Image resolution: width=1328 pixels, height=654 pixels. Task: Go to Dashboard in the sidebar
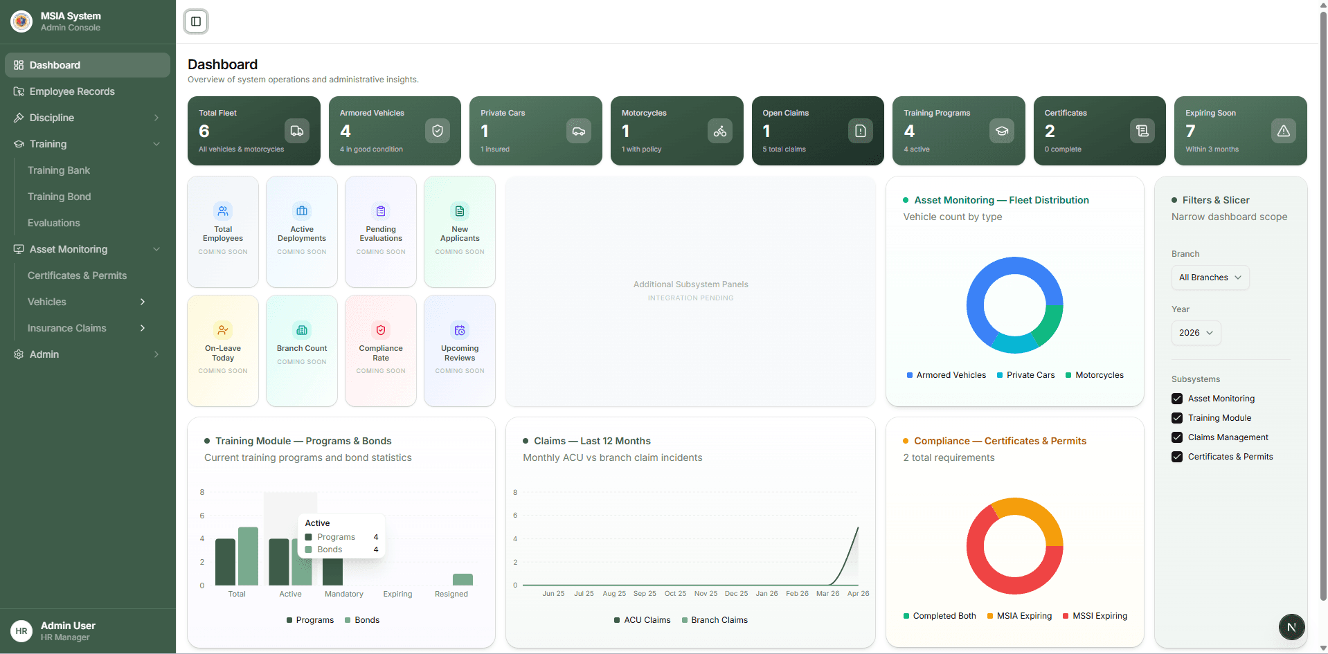coord(87,65)
